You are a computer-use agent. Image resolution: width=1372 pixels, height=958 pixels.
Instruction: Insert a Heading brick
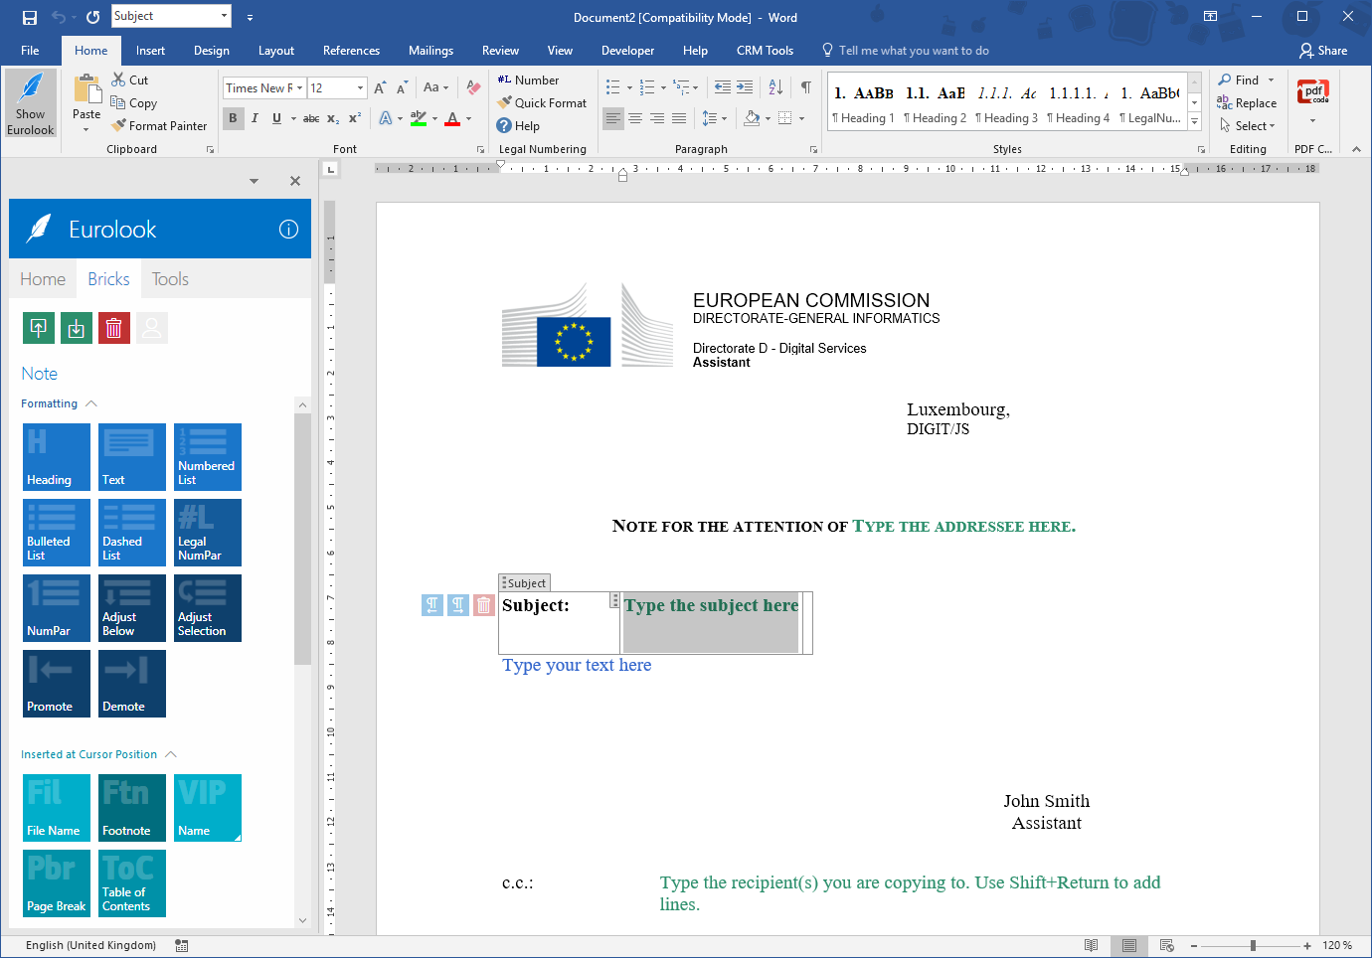57,457
